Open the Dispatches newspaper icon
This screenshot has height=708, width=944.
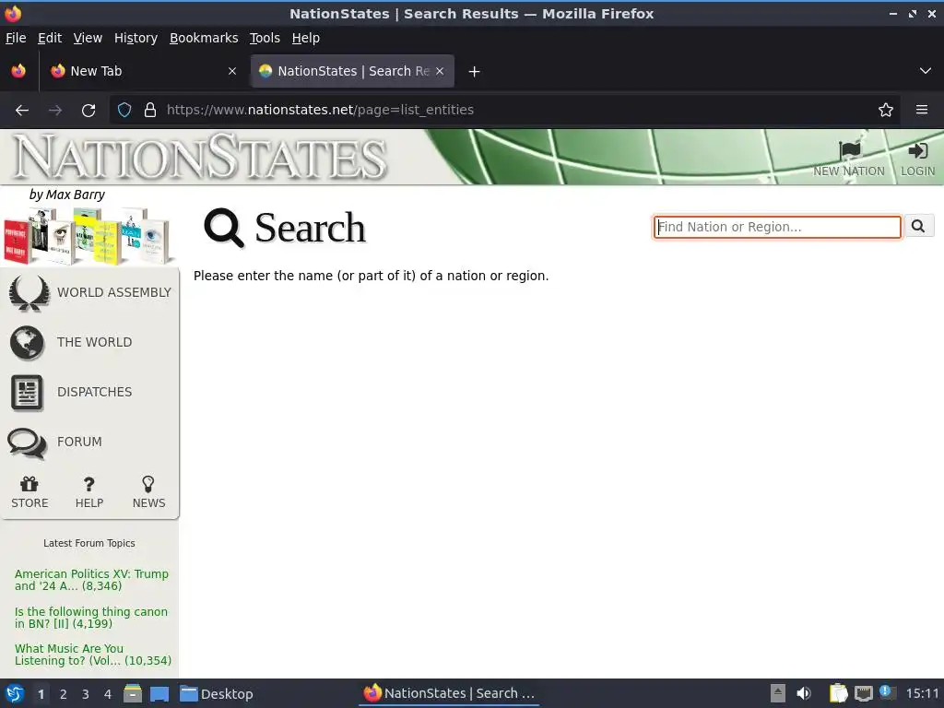pyautogui.click(x=27, y=393)
